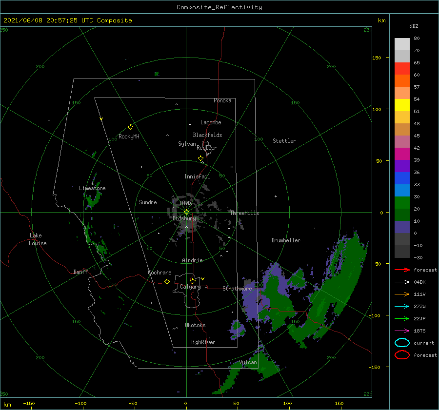The image size is (439, 410).
Task: Click the ThreeHills label
Action: (x=245, y=213)
